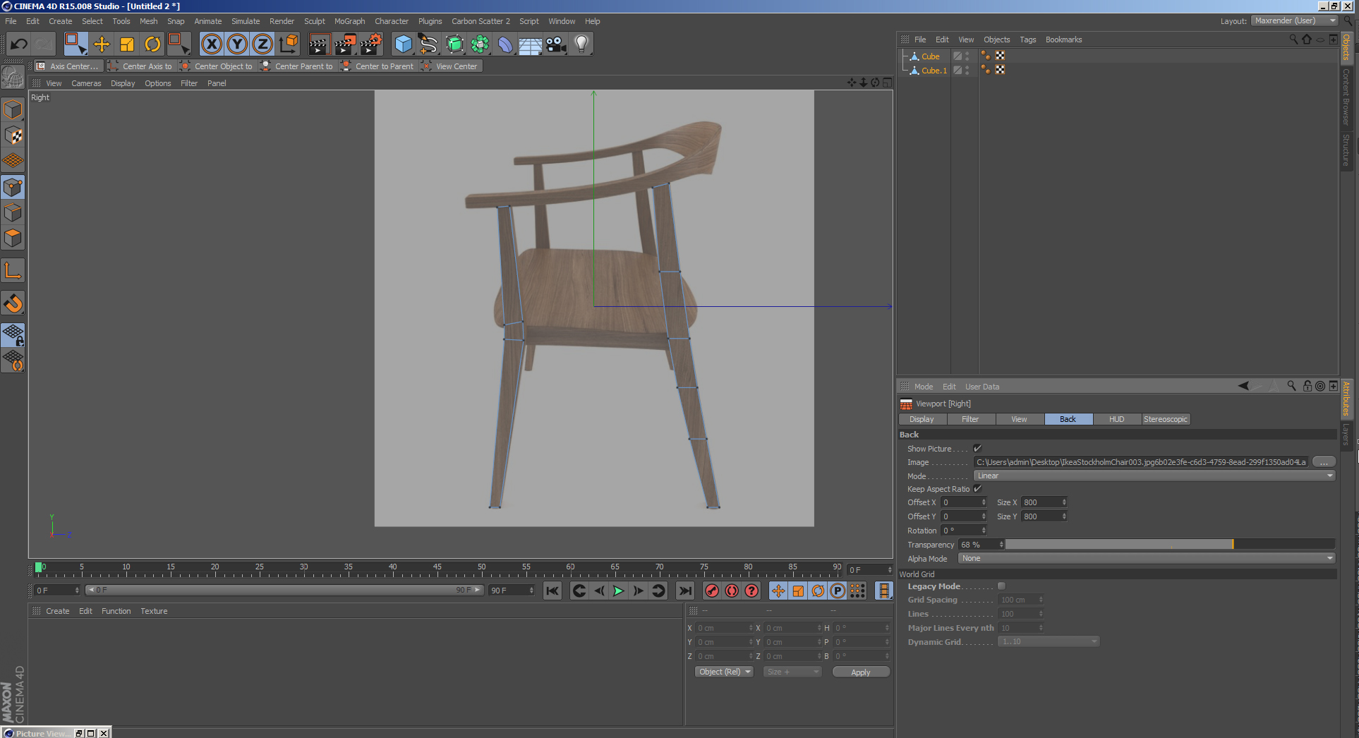Select the Rotate tool in top toolbar
Image resolution: width=1359 pixels, height=738 pixels.
152,44
